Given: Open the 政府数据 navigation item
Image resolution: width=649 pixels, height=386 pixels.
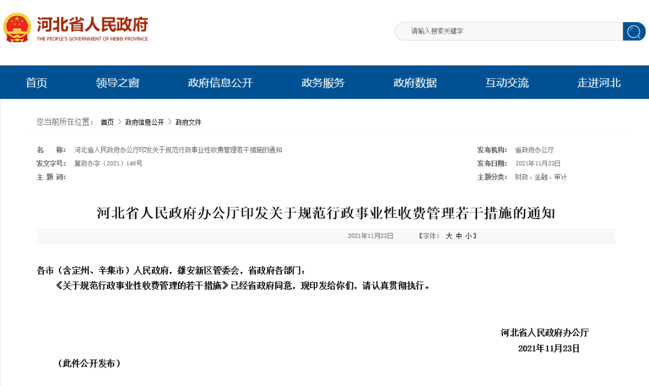Looking at the screenshot, I should (x=415, y=83).
